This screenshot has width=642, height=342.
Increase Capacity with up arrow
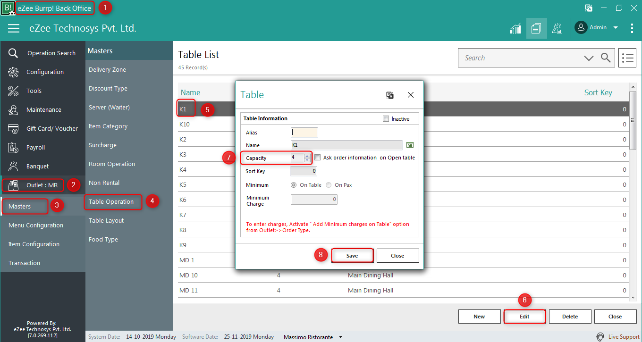pyautogui.click(x=307, y=156)
